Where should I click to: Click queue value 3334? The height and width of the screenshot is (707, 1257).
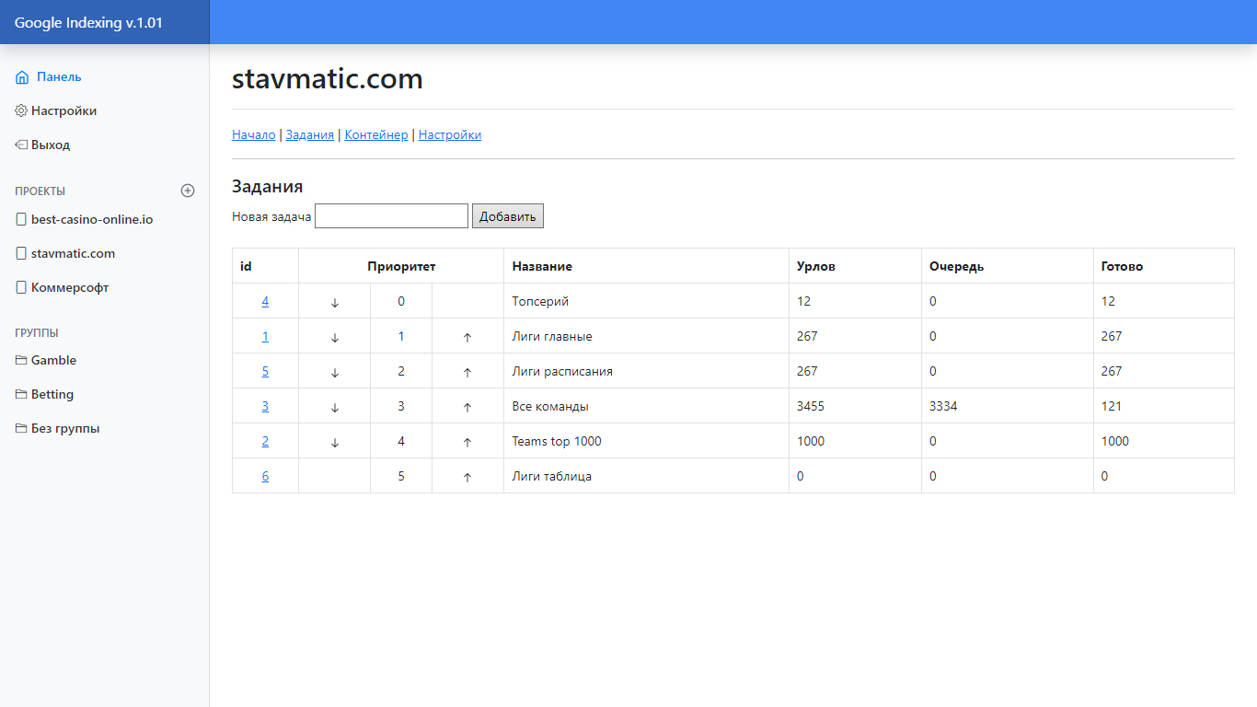943,406
